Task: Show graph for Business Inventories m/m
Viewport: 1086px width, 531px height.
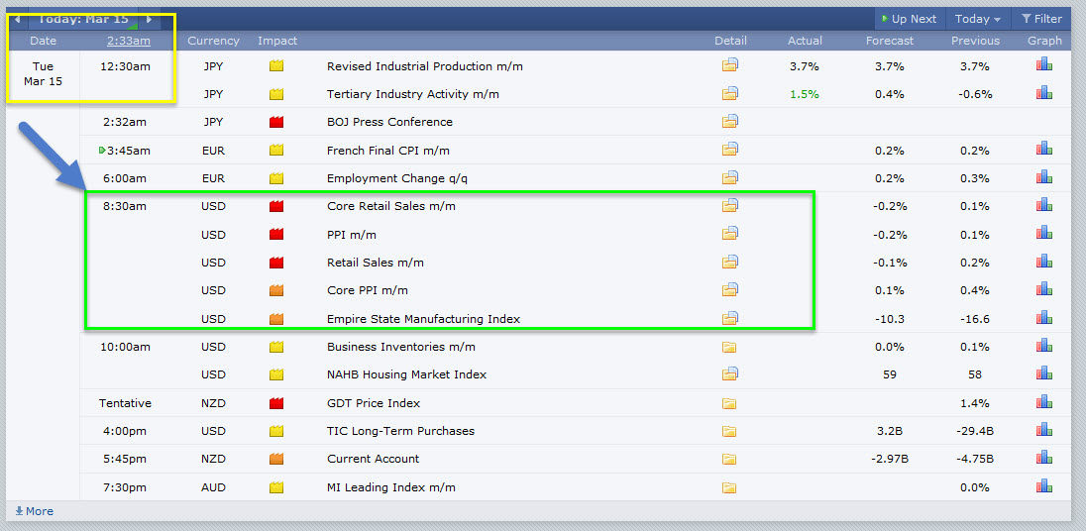Action: click(x=1044, y=345)
